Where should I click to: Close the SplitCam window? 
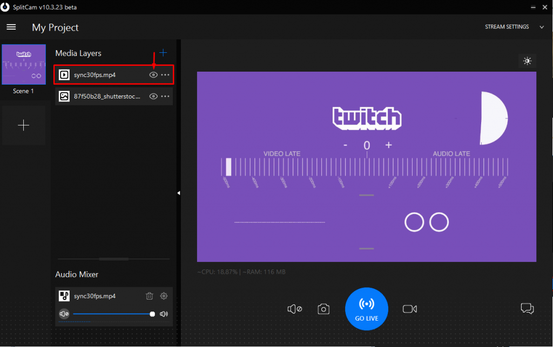(545, 8)
